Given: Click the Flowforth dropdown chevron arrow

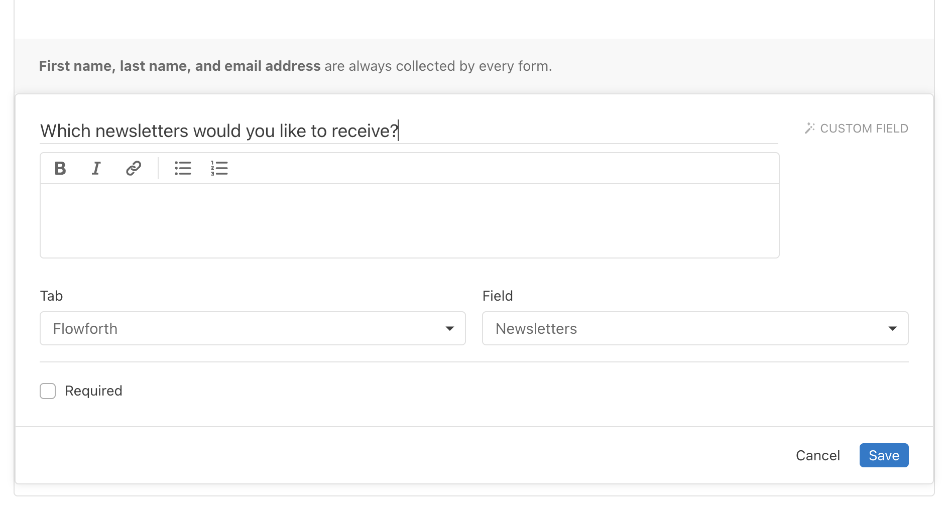Looking at the screenshot, I should [x=449, y=328].
